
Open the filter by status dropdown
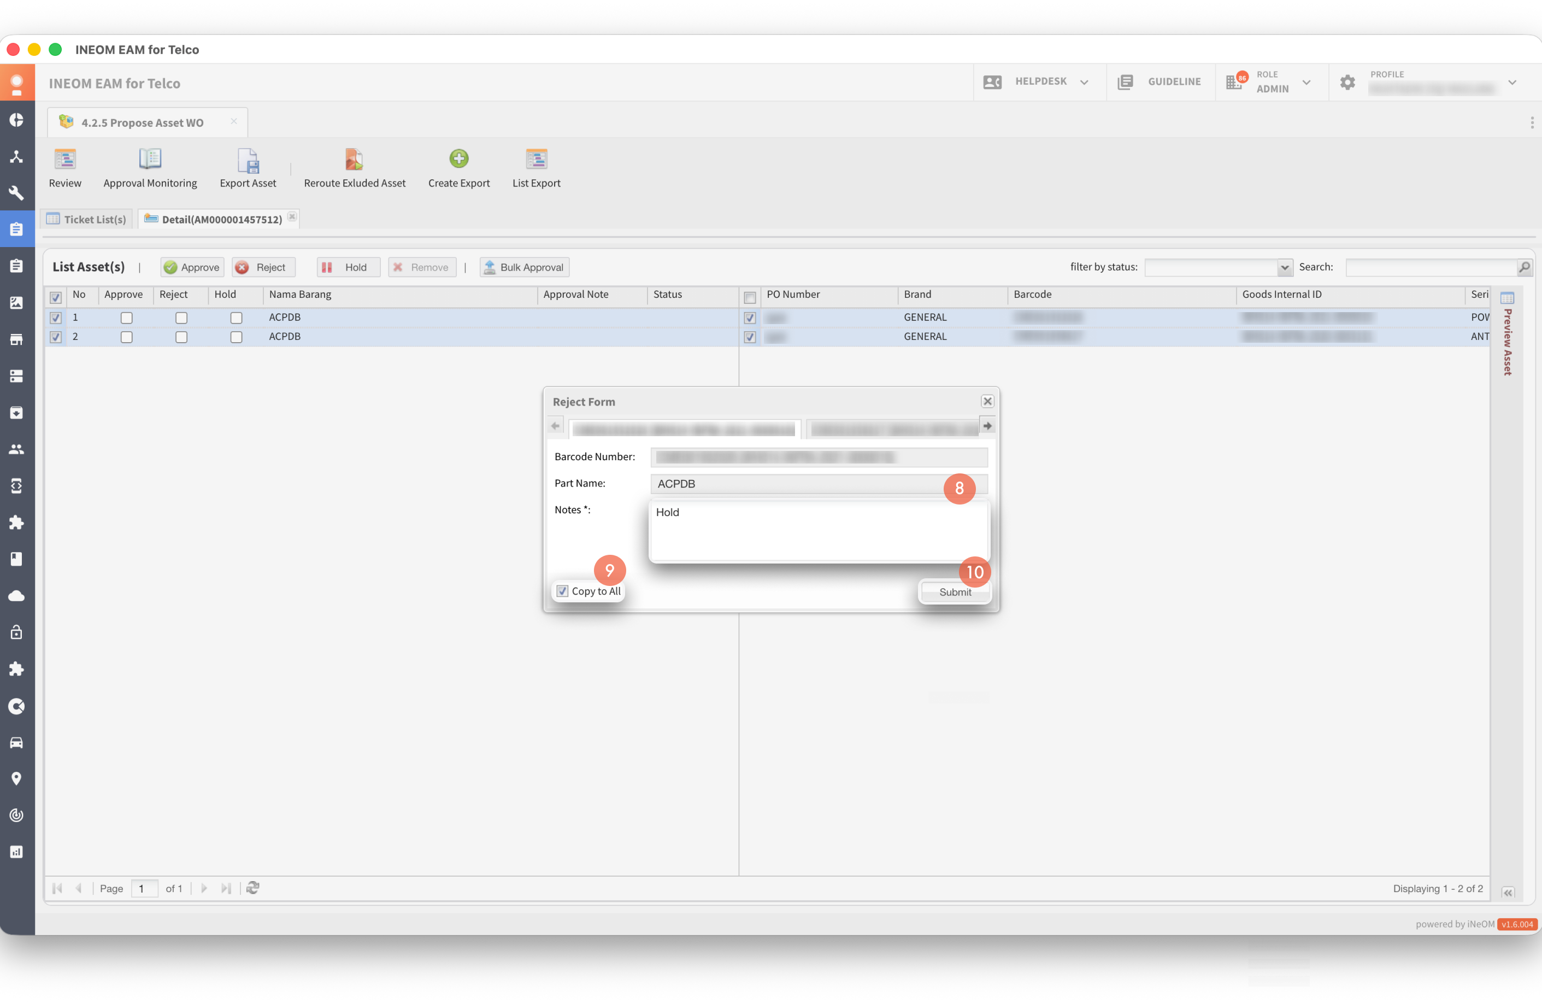click(1284, 267)
